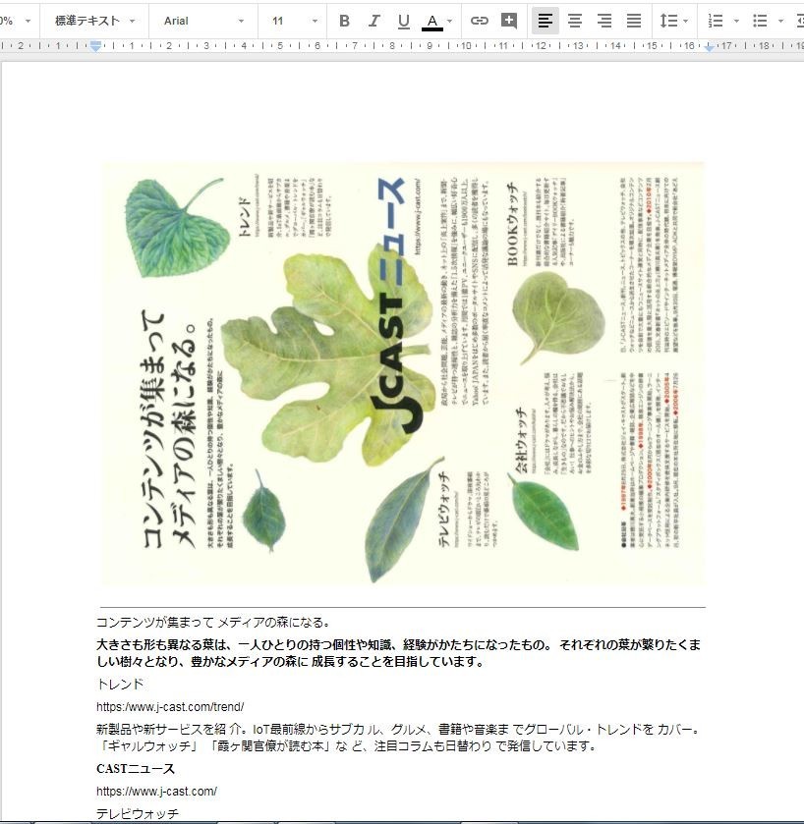Screen dimensions: 804x824
Task: Justify the paragraph text
Action: (634, 21)
